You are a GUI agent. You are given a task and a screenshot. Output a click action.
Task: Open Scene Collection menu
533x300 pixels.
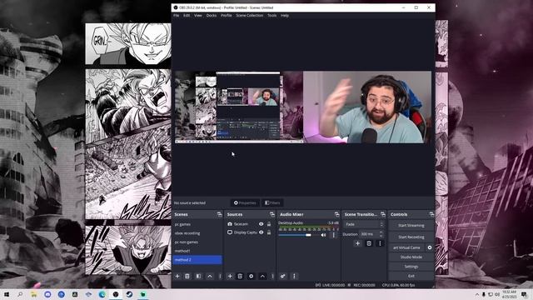(250, 16)
